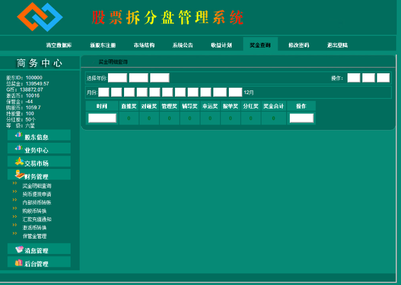
Task: Click the 时间 column header
Action: click(102, 106)
